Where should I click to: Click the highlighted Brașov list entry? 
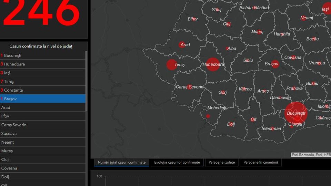coord(43,99)
